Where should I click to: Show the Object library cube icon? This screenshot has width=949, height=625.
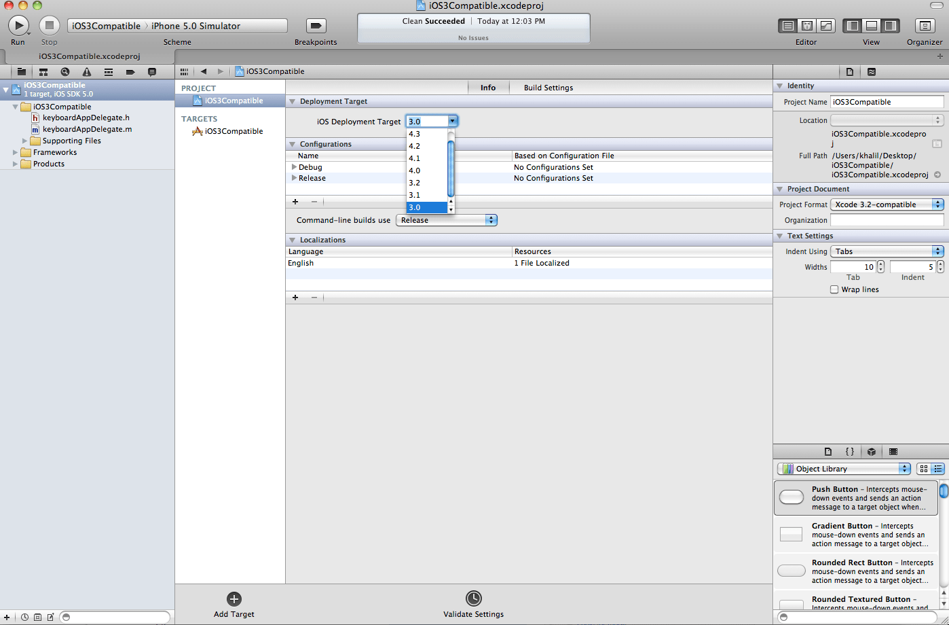872,451
